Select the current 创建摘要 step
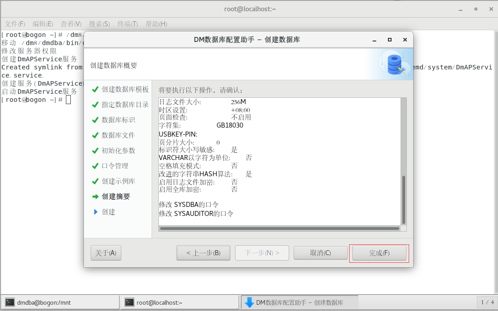This screenshot has height=311, width=498. (115, 197)
